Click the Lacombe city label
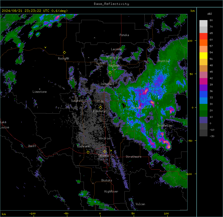Viewport: 223px width, 217px height. [116, 49]
